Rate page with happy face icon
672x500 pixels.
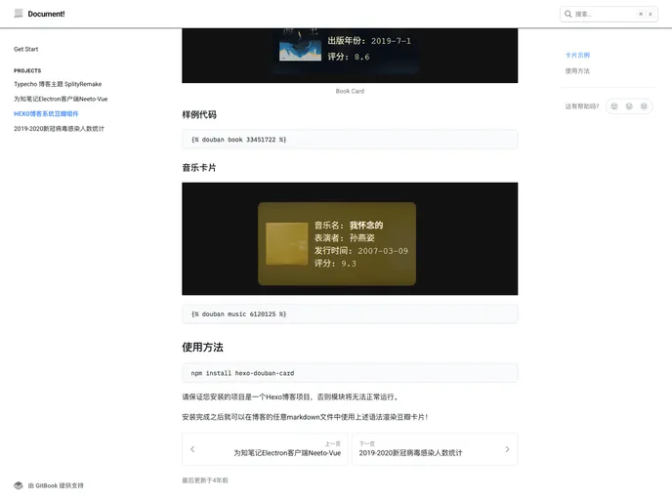[614, 106]
